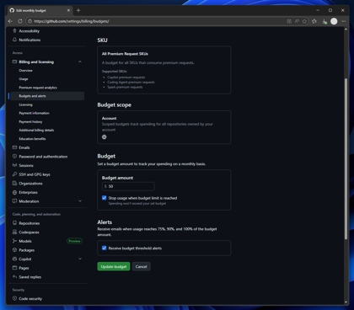Image resolution: width=354 pixels, height=310 pixels.
Task: Click the Repositories repo icon
Action: [x=14, y=223]
